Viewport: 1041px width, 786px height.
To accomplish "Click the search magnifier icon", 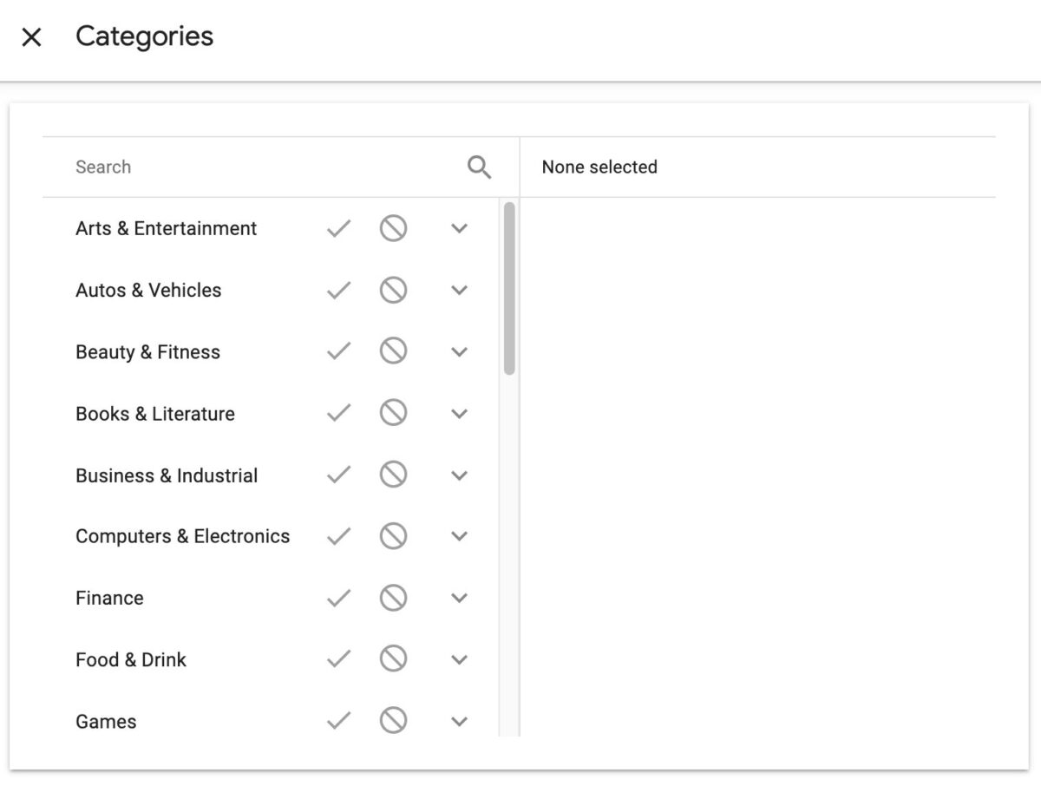I will pos(479,167).
